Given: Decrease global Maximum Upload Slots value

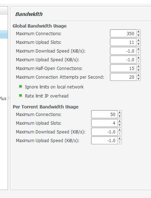Looking at the screenshot, I should (x=139, y=44).
